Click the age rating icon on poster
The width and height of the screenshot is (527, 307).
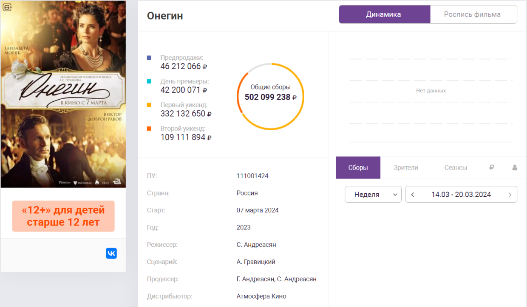point(7,7)
